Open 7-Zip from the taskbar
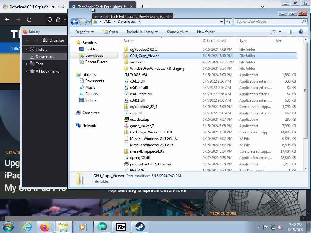The height and width of the screenshot is (233, 311). click(121, 227)
